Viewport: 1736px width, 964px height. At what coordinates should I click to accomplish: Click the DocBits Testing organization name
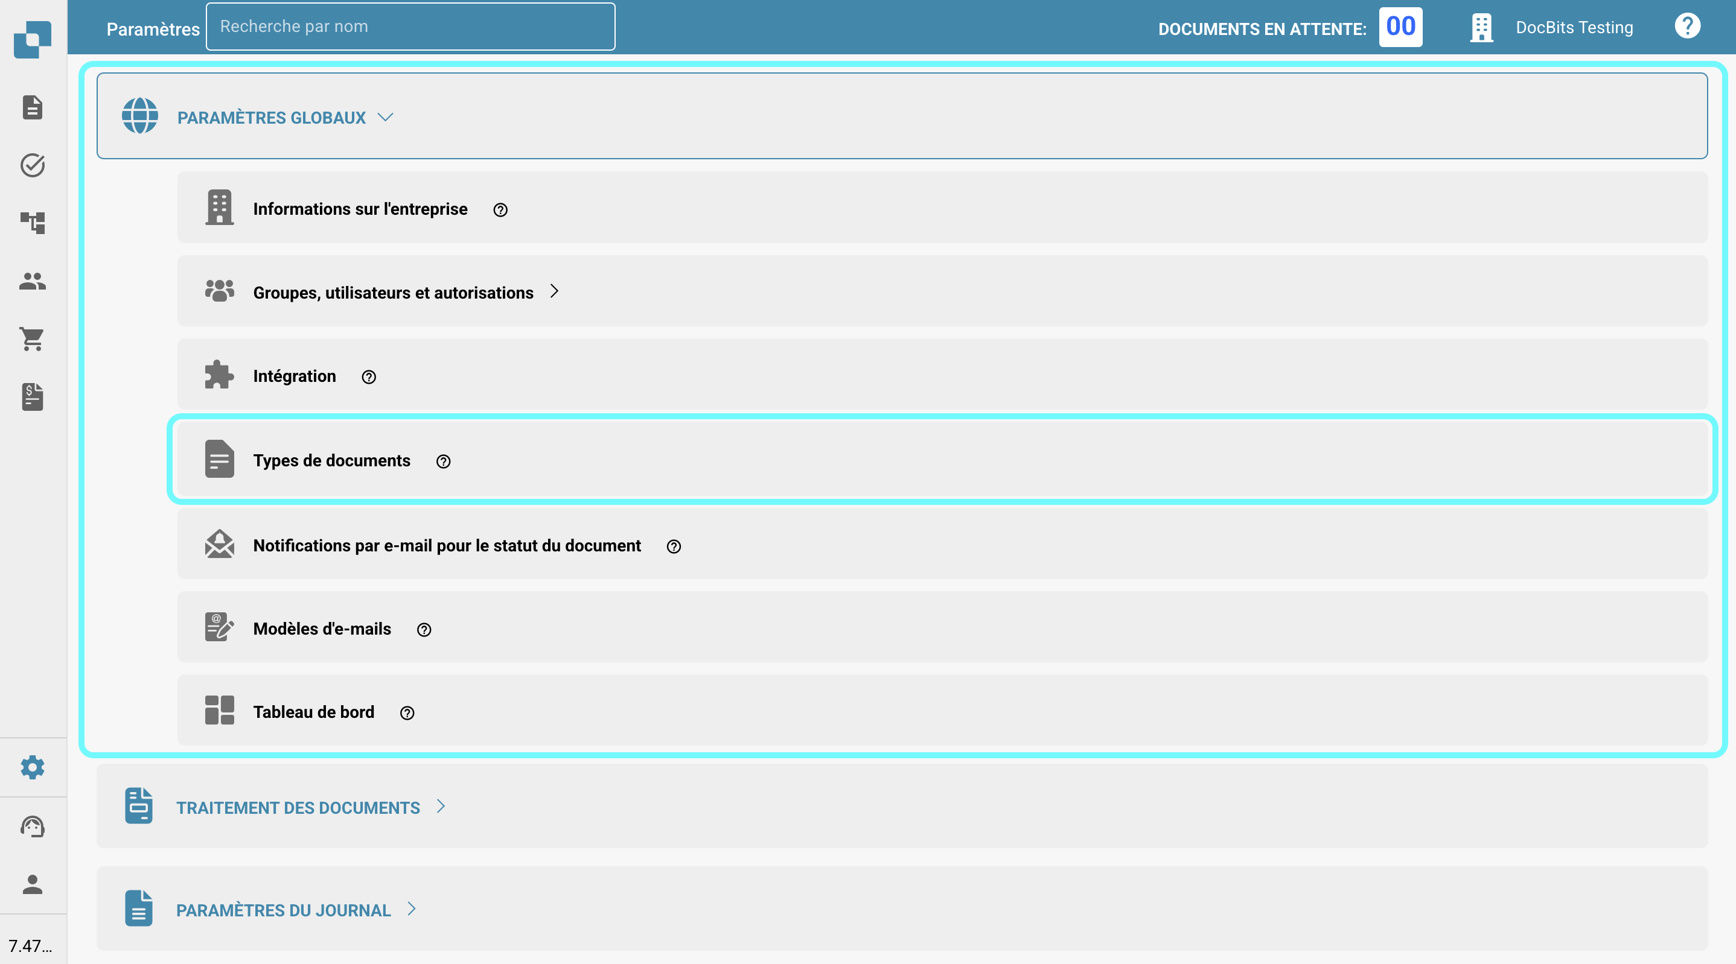click(1574, 28)
